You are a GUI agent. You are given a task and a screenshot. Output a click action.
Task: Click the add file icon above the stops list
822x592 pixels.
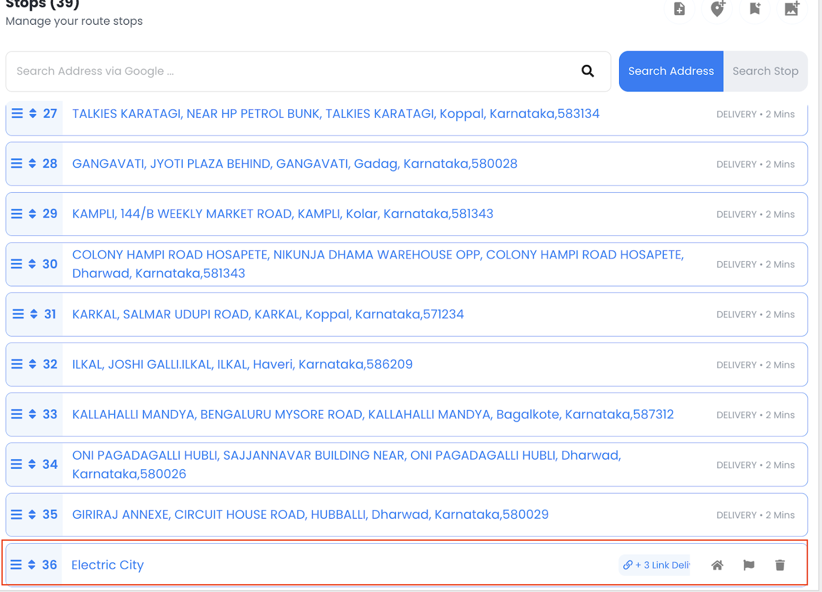679,9
